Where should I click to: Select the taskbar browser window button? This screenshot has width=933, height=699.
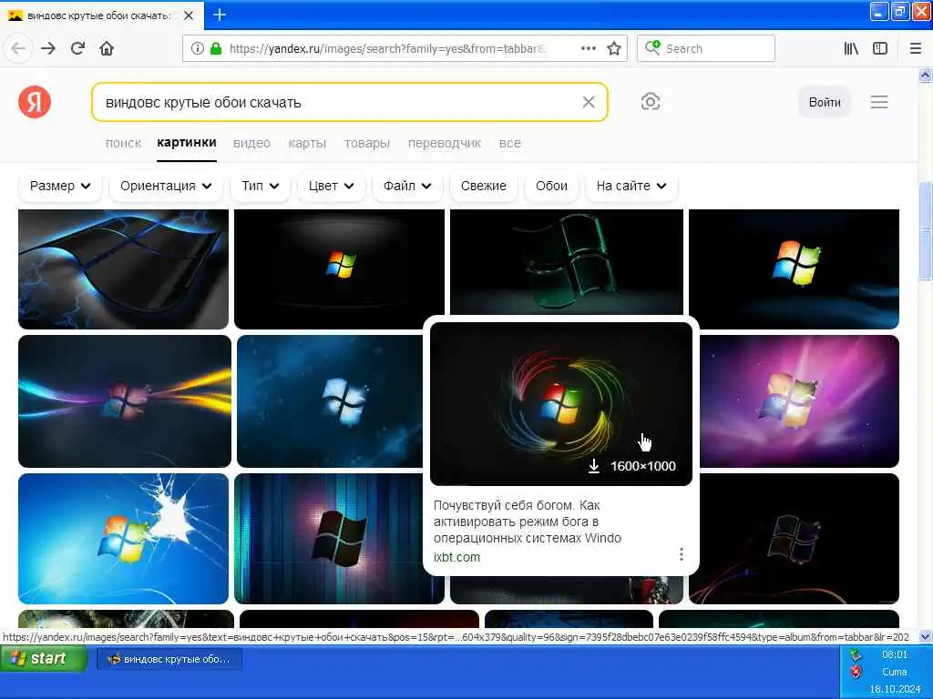(169, 659)
